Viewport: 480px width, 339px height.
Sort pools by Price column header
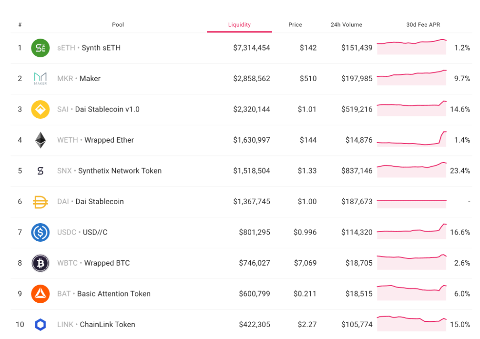295,25
